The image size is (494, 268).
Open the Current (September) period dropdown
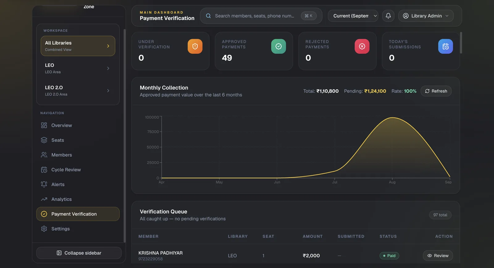pos(353,16)
